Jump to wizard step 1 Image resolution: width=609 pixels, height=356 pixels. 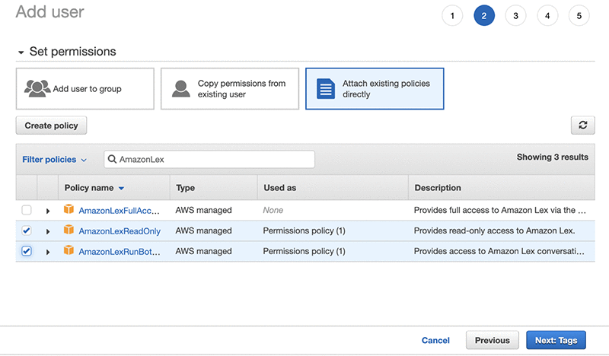coord(451,15)
